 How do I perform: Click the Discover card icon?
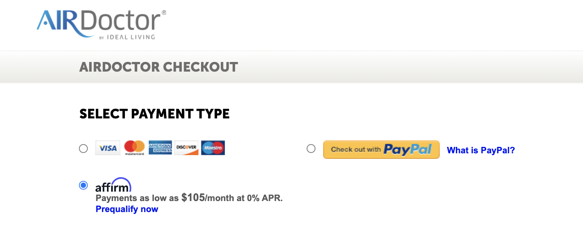point(186,148)
